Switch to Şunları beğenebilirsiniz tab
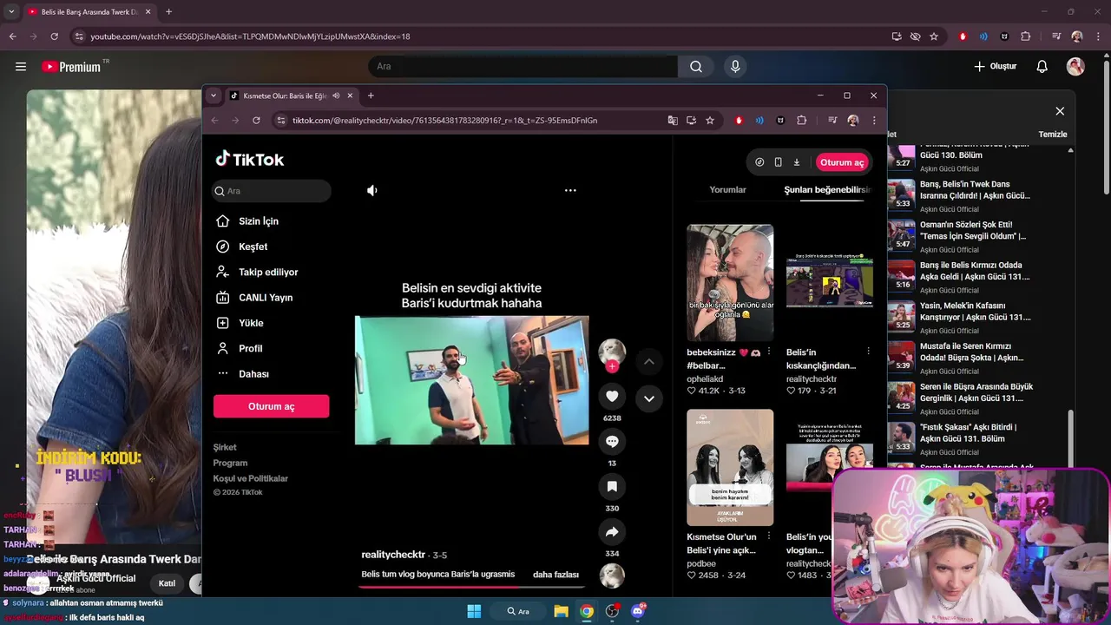The image size is (1111, 625). point(827,190)
